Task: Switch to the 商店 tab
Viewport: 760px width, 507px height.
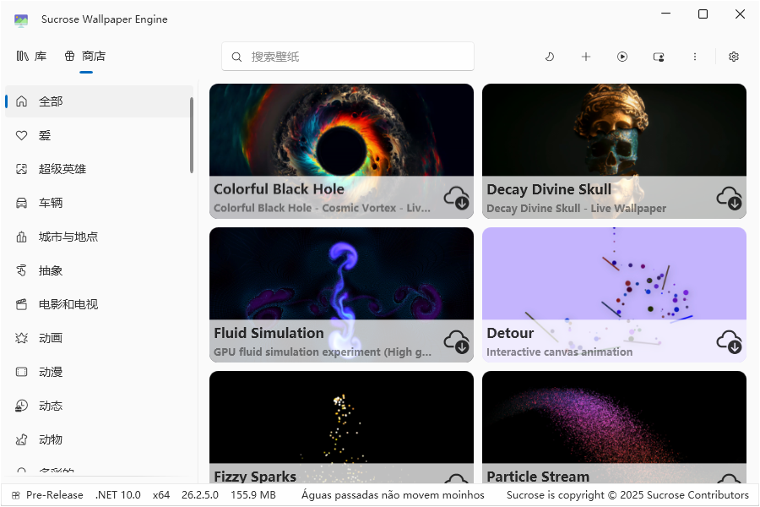Action: pos(84,56)
